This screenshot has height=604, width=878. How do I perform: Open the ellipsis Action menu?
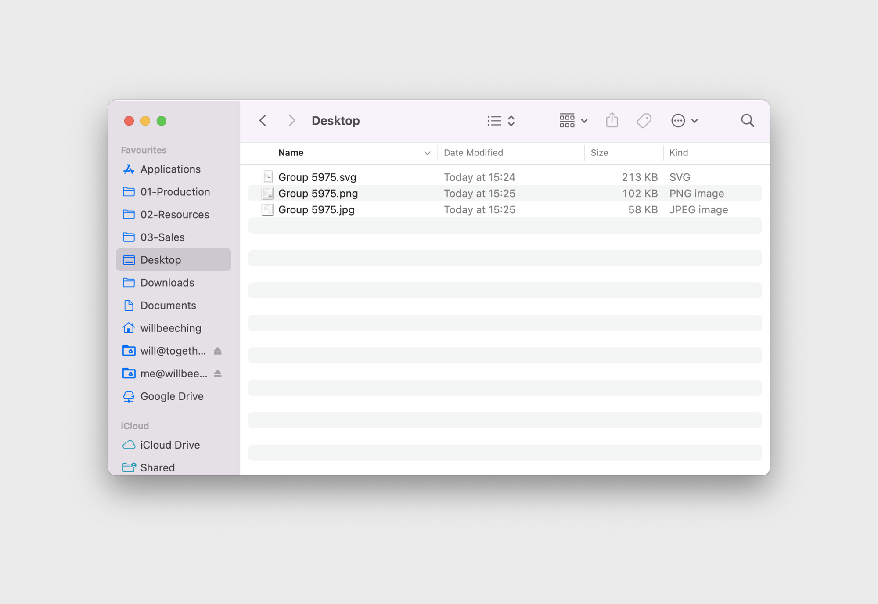684,120
